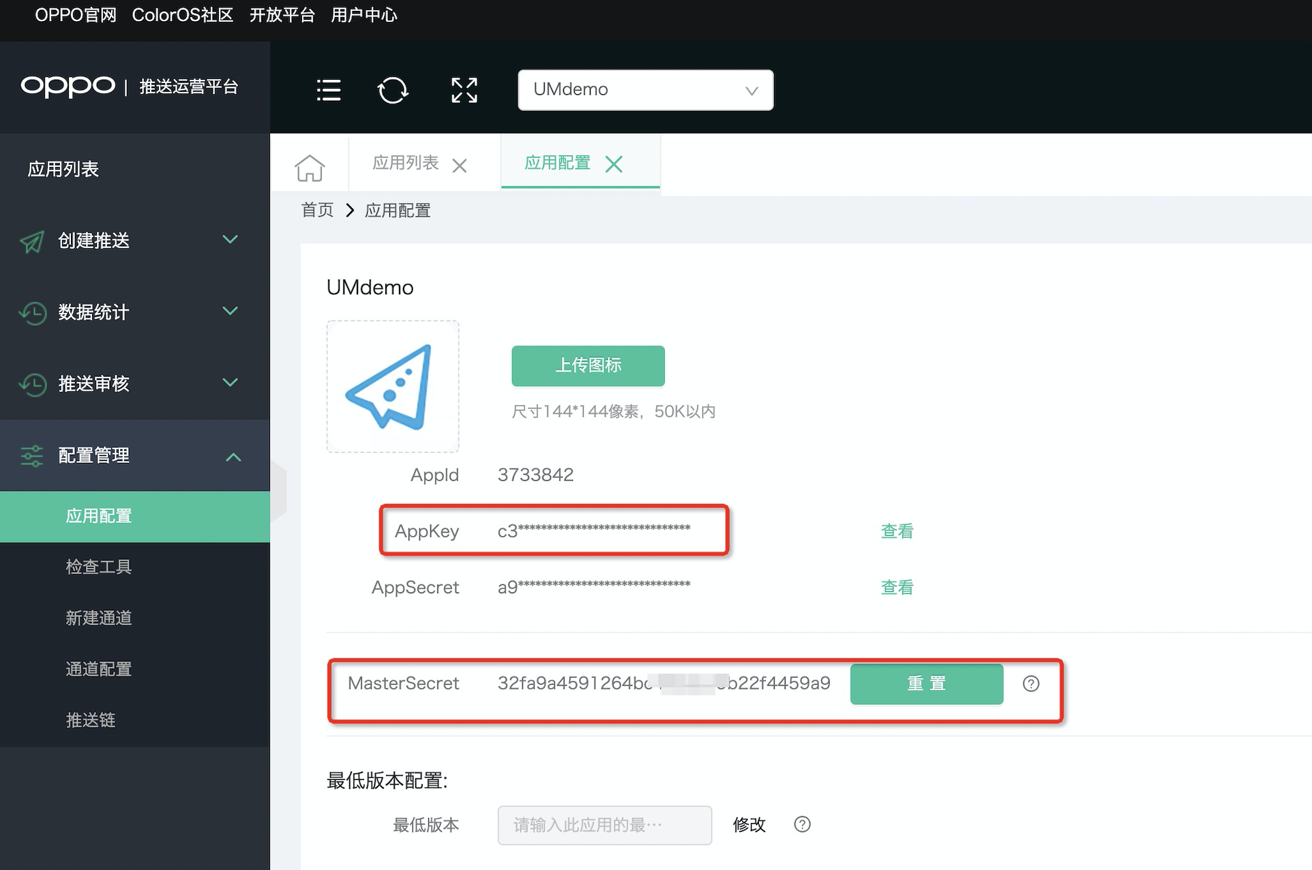
Task: Open 用户中心 in the top menu
Action: coord(364,14)
